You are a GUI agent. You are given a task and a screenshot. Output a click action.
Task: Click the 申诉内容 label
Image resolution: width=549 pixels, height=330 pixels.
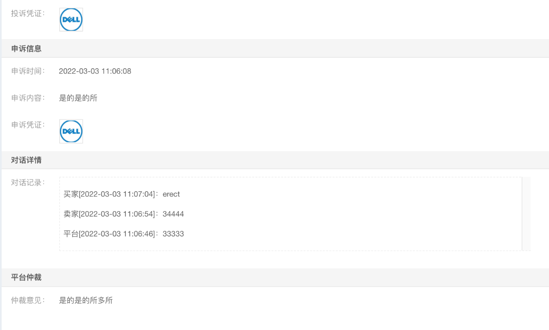[x=28, y=99]
